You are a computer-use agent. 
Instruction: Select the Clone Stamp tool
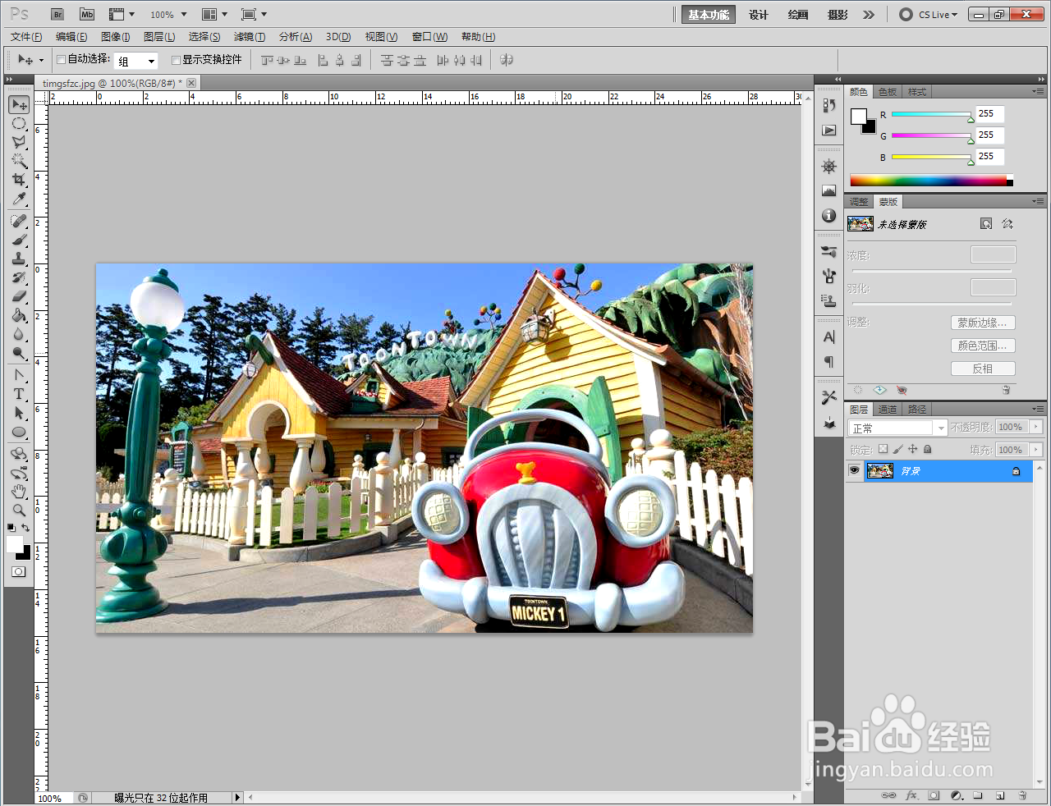tap(19, 259)
